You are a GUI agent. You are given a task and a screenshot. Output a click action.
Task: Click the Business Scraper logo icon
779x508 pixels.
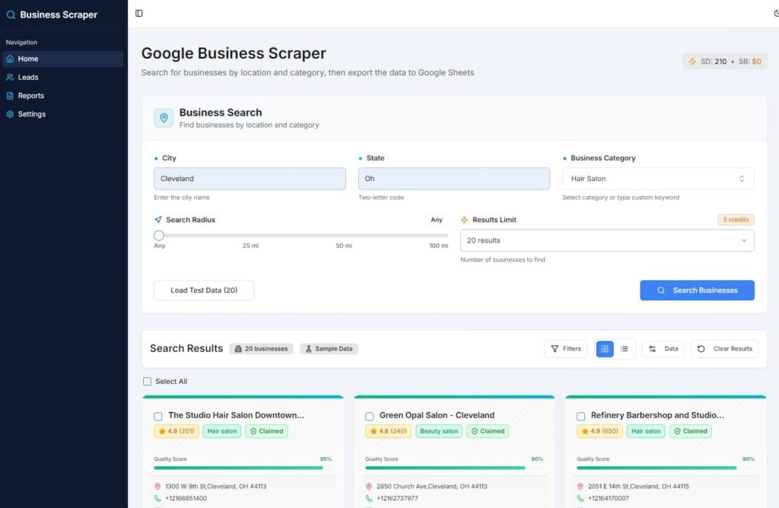coord(11,14)
